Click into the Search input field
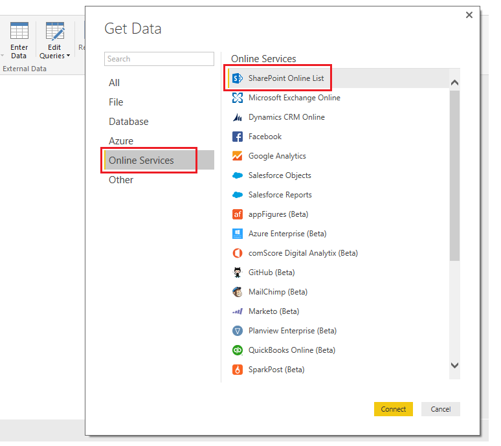This screenshot has height=446, width=501. (x=159, y=59)
